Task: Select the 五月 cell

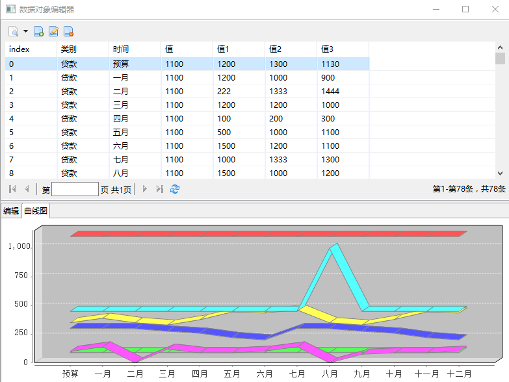Action: pyautogui.click(x=135, y=133)
